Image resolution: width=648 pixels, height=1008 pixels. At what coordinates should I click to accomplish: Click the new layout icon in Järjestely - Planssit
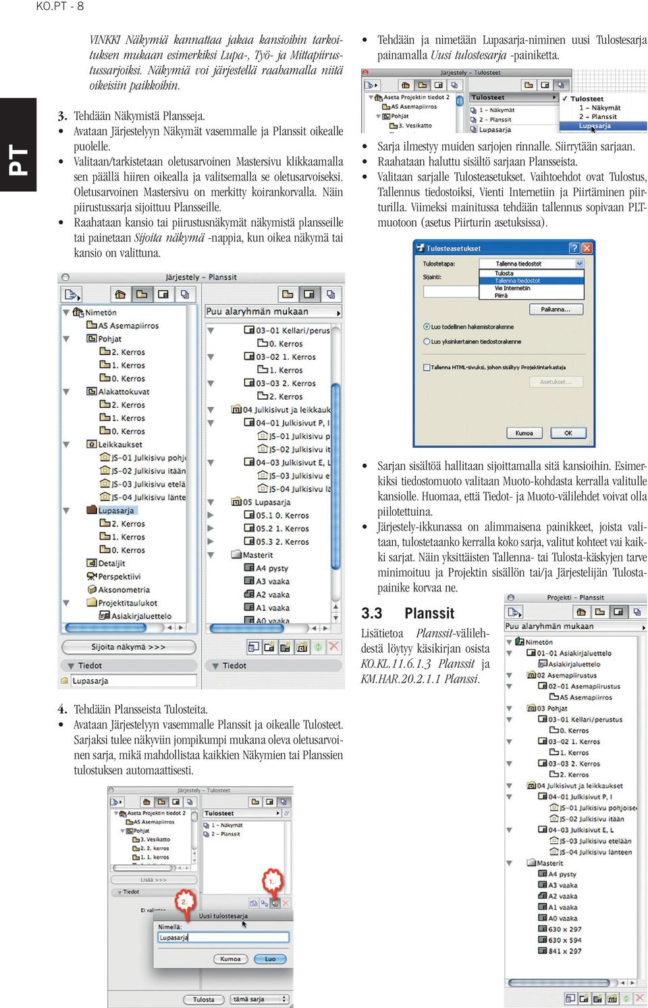point(269,647)
